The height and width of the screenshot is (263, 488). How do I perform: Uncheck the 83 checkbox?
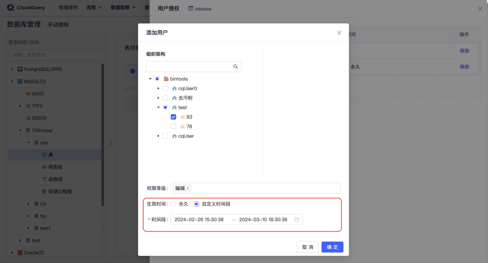click(174, 117)
